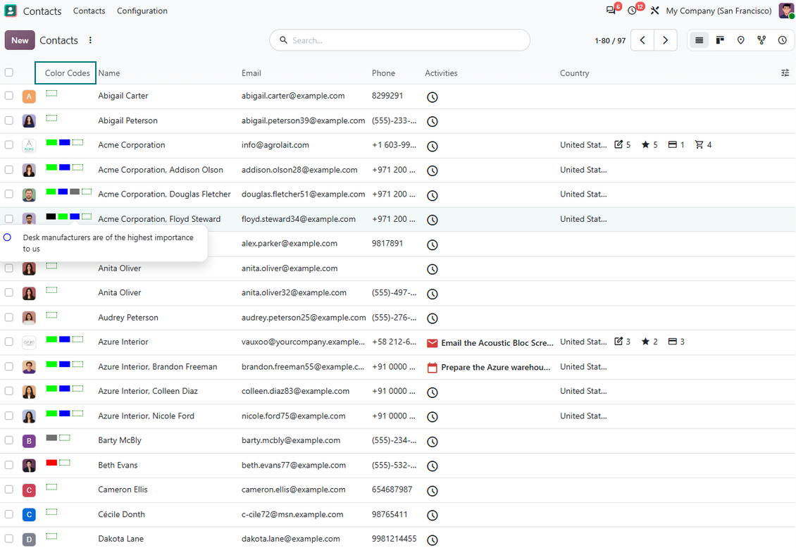Open opportunities count for Acme Corporation

click(x=623, y=144)
